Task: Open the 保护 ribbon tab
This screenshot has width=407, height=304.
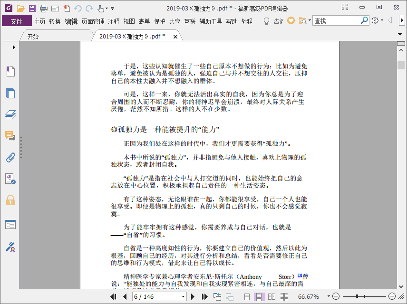Action: click(159, 21)
